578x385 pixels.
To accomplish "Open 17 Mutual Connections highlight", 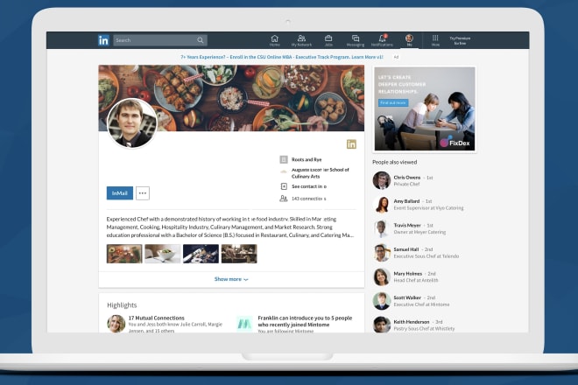I will 156,318.
